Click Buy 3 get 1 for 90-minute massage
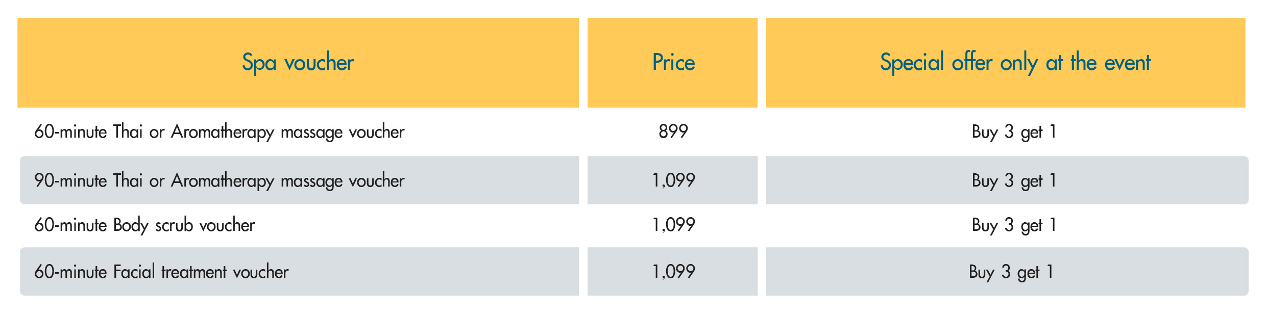1266x316 pixels. (1014, 181)
